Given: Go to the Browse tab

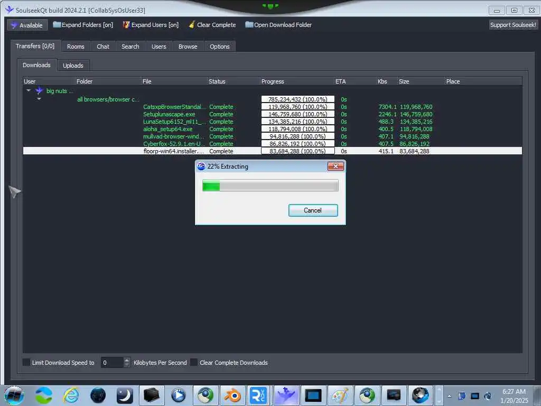Looking at the screenshot, I should 188,47.
